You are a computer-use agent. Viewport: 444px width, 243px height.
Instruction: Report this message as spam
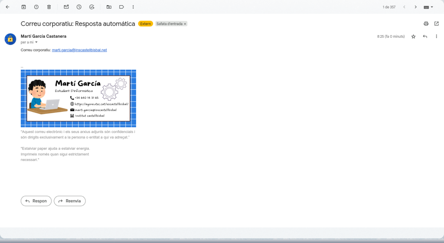36,7
